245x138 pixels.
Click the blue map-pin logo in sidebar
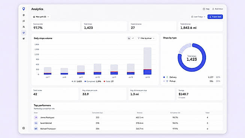coord(24,9)
